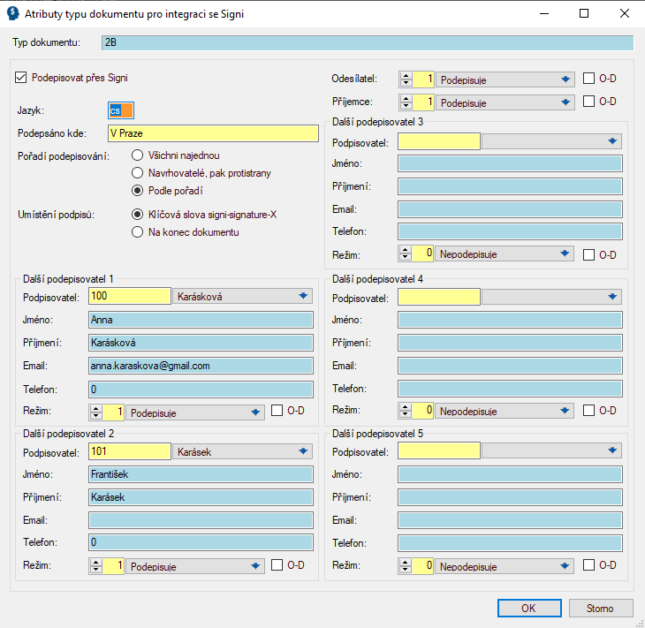Select Všichni najednou radio option

click(x=137, y=155)
